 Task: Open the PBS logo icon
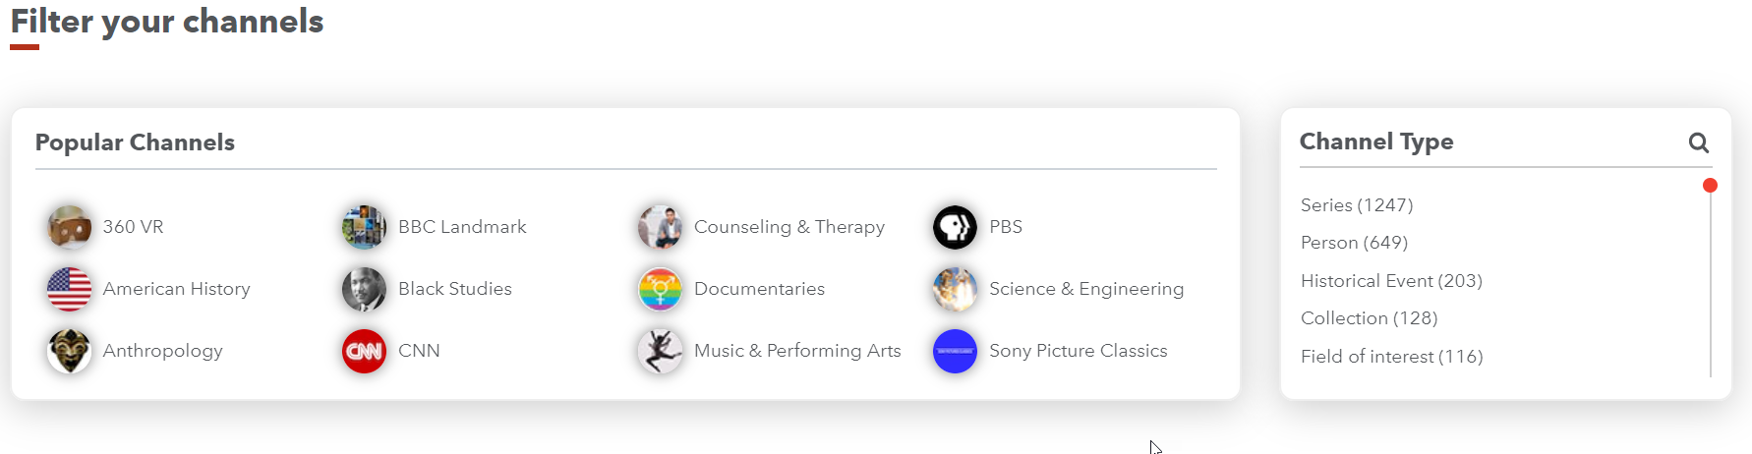(x=955, y=227)
